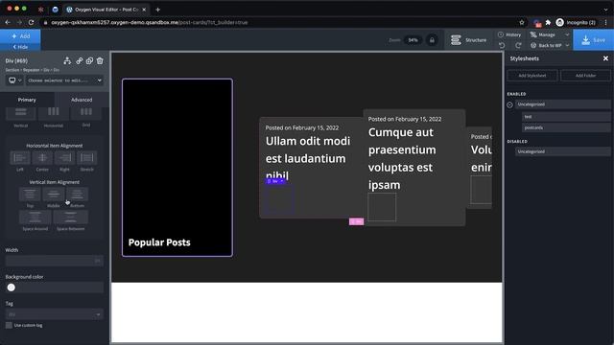Open the browser extensions puzzle icon
This screenshot has height=345, width=614.
click(548, 22)
